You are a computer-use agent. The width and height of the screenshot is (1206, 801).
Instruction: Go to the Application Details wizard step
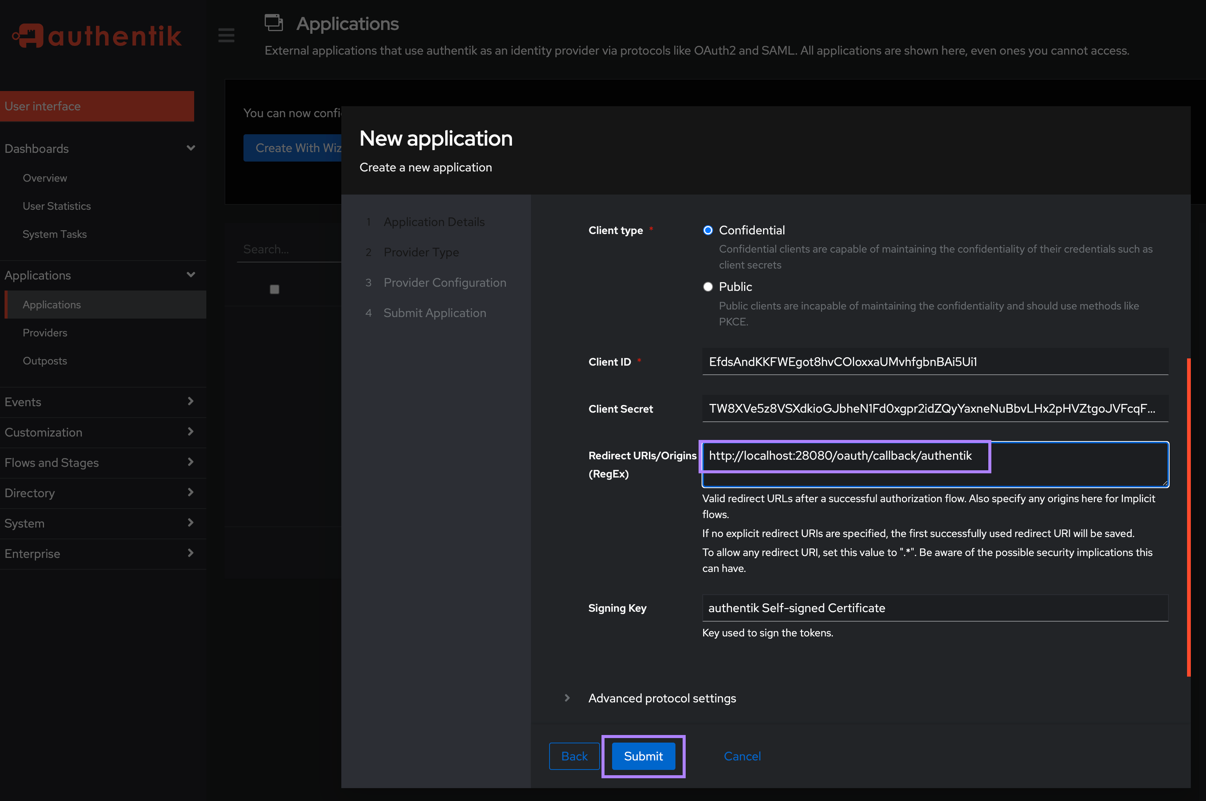[434, 222]
